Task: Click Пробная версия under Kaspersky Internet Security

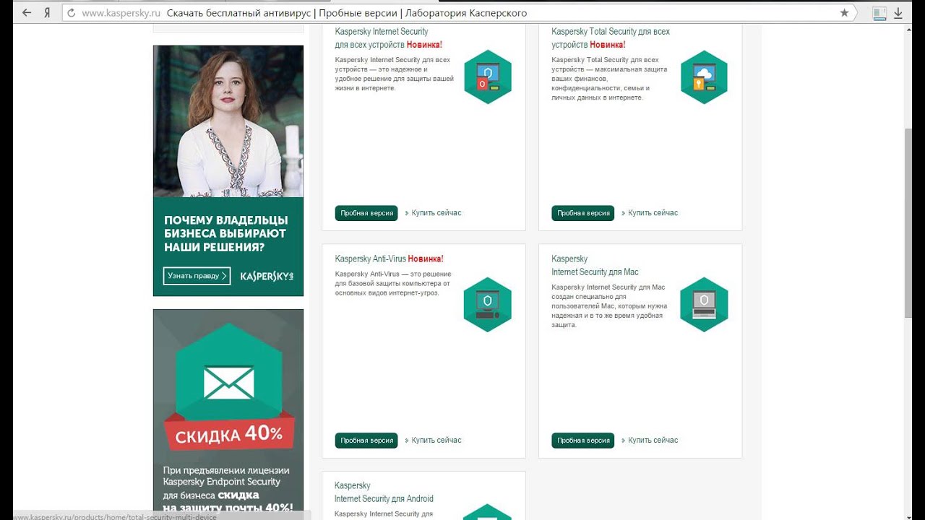Action: (366, 213)
